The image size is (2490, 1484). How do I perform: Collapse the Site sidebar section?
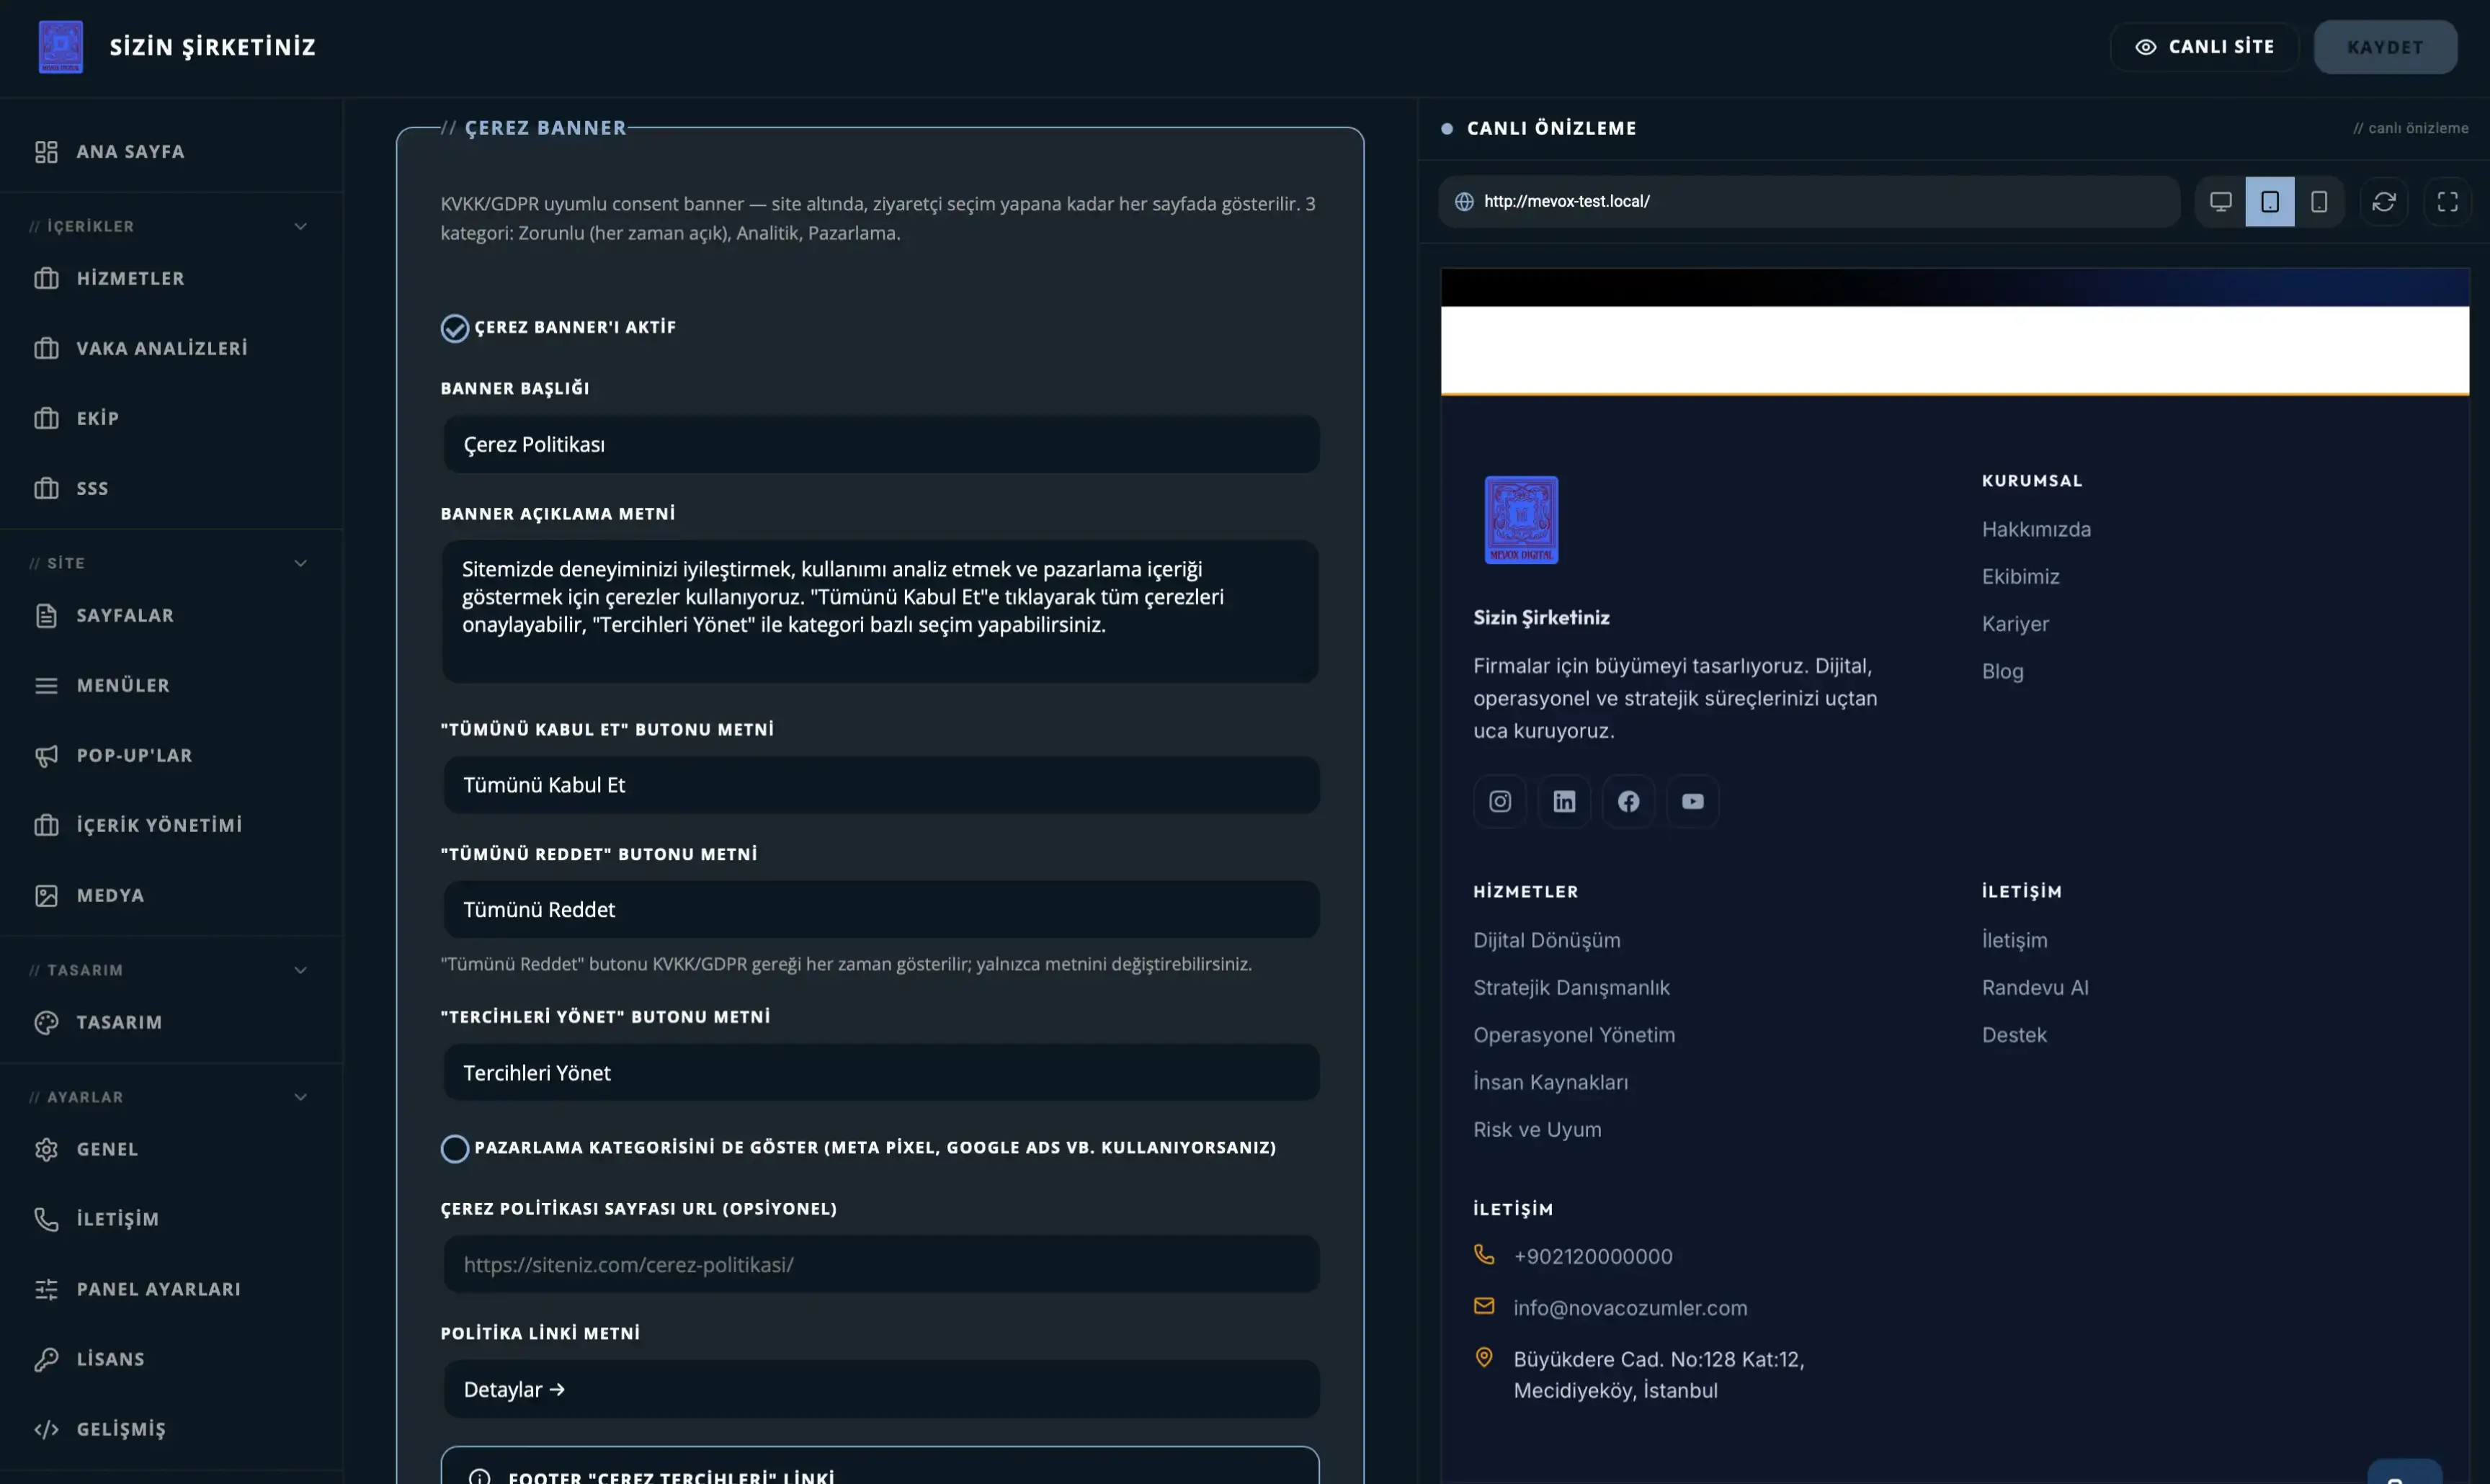coord(300,564)
